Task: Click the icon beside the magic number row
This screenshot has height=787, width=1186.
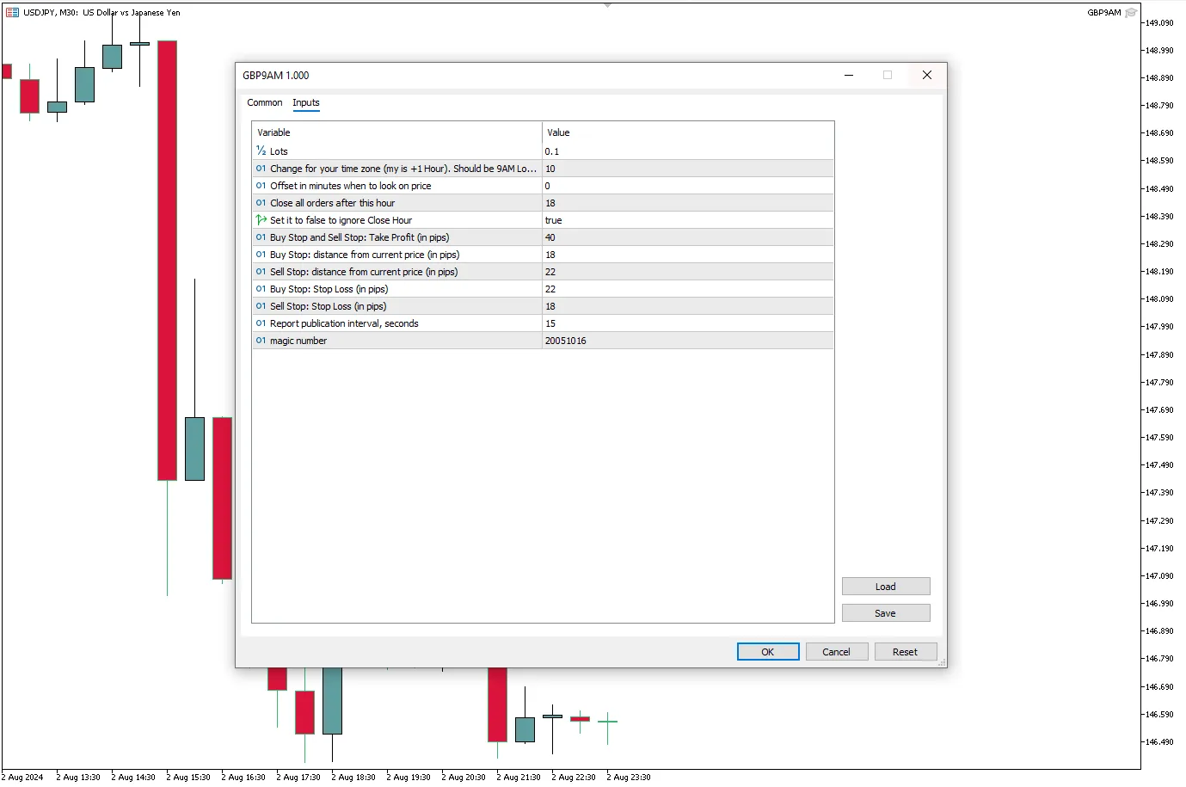Action: 261,341
